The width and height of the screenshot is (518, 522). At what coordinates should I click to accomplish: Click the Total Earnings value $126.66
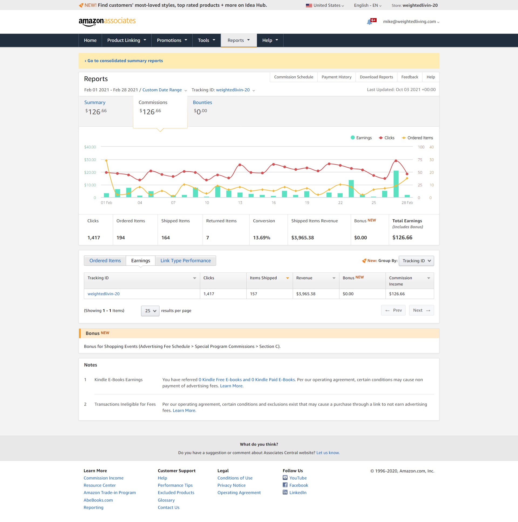(x=402, y=237)
